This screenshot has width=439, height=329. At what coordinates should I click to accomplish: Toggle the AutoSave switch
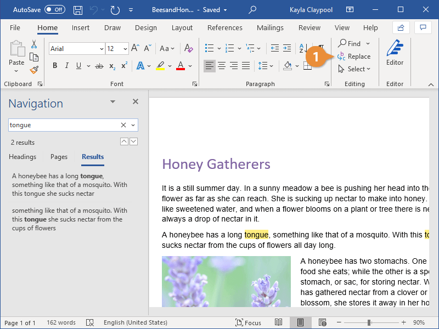pos(54,10)
